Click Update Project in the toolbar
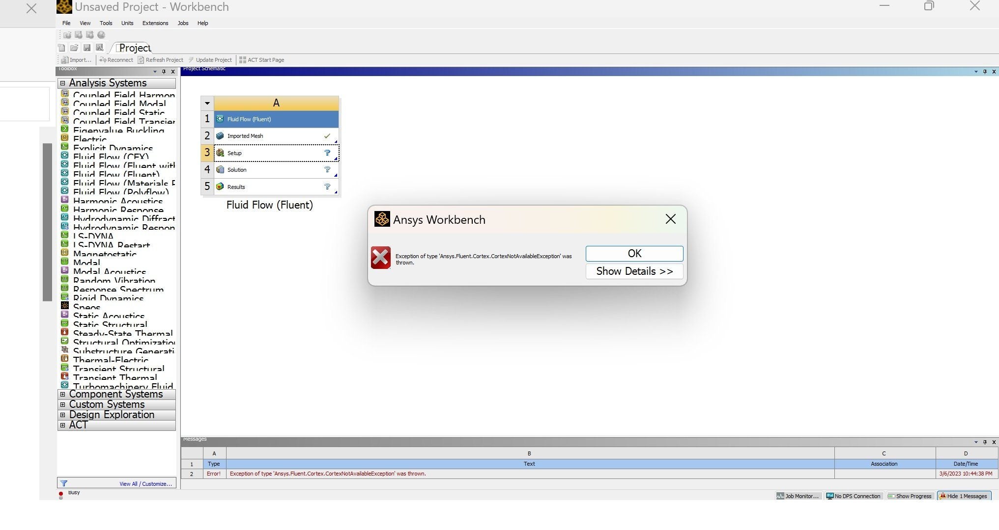This screenshot has width=999, height=530. pyautogui.click(x=210, y=60)
